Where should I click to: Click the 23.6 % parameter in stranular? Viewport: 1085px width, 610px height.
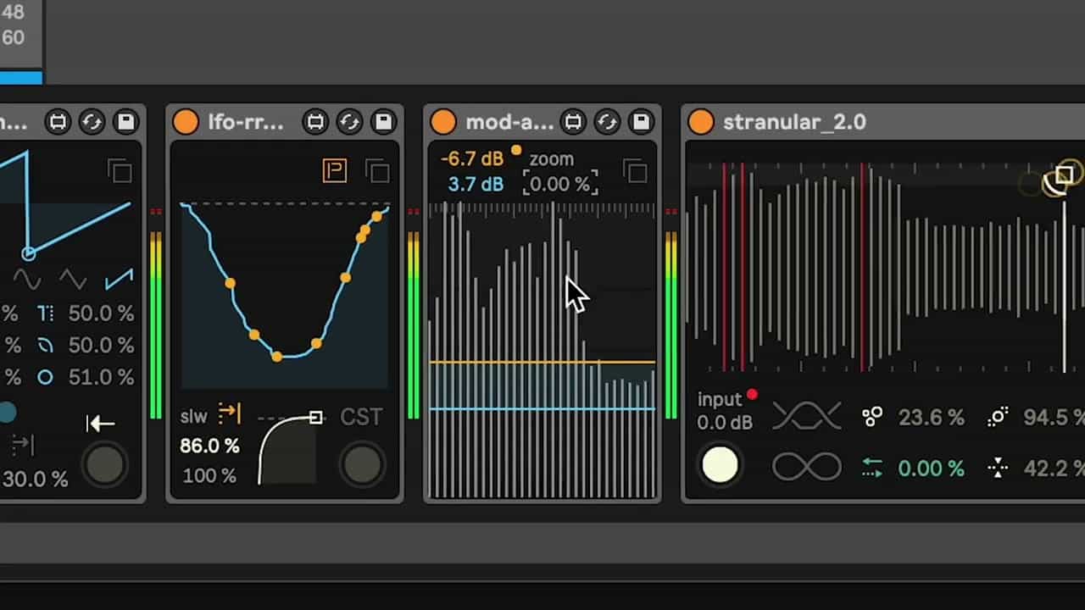click(x=931, y=417)
